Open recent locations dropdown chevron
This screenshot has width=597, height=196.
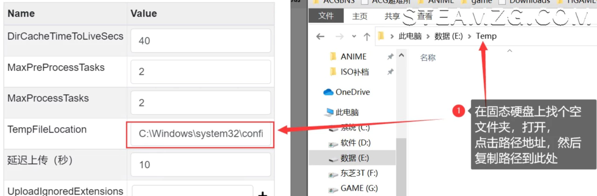point(354,36)
